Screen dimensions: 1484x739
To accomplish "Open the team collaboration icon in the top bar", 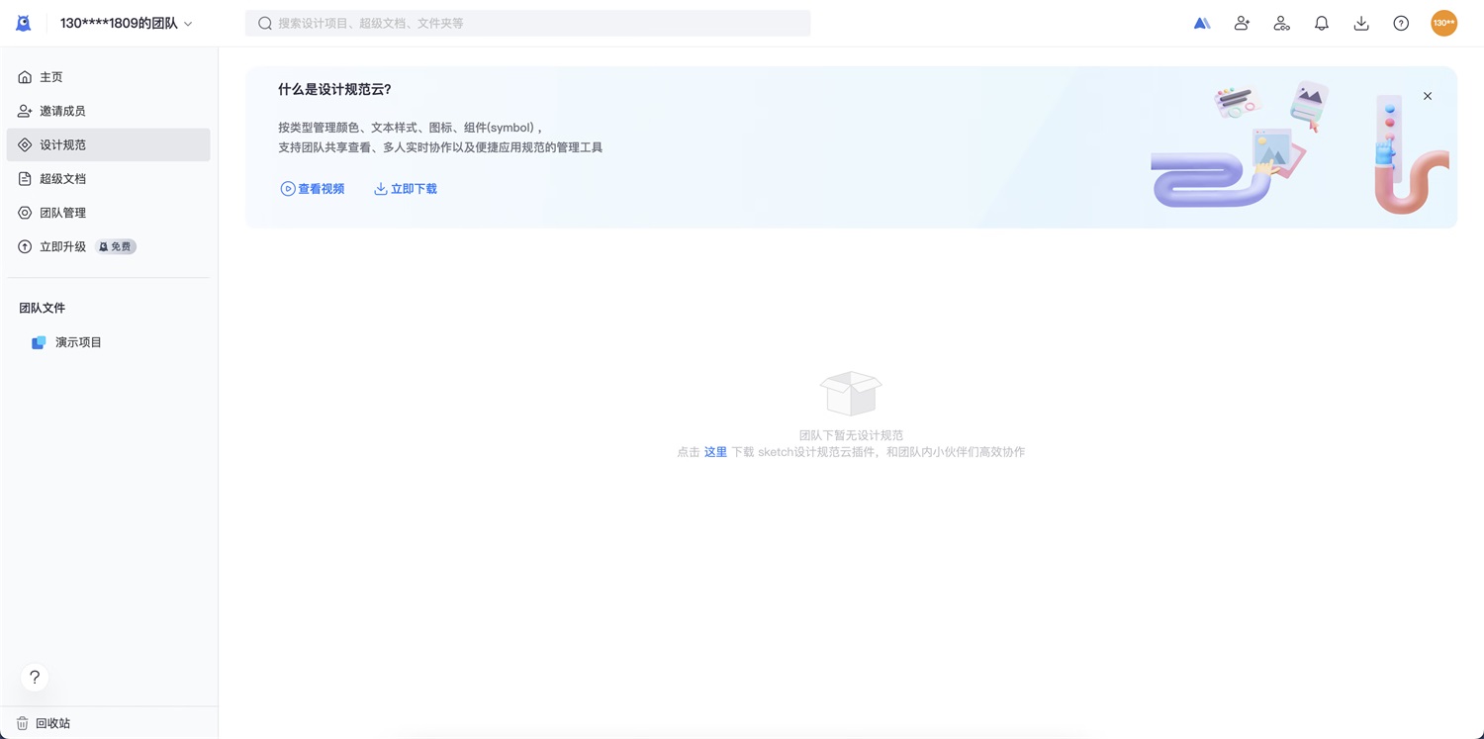I will click(x=1281, y=24).
